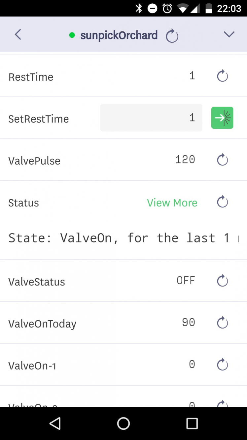
Task: Tap View More for Status
Action: click(172, 203)
